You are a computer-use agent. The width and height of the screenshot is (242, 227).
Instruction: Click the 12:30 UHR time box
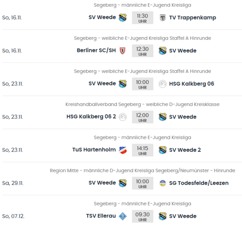point(142,51)
